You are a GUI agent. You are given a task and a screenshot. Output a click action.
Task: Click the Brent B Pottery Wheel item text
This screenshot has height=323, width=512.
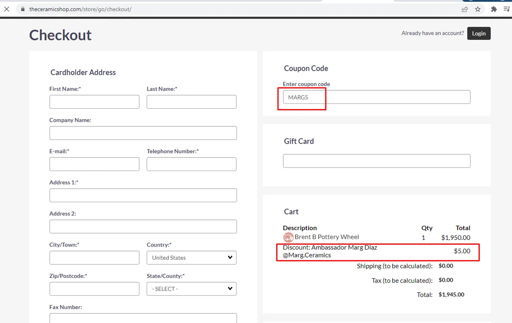(327, 237)
